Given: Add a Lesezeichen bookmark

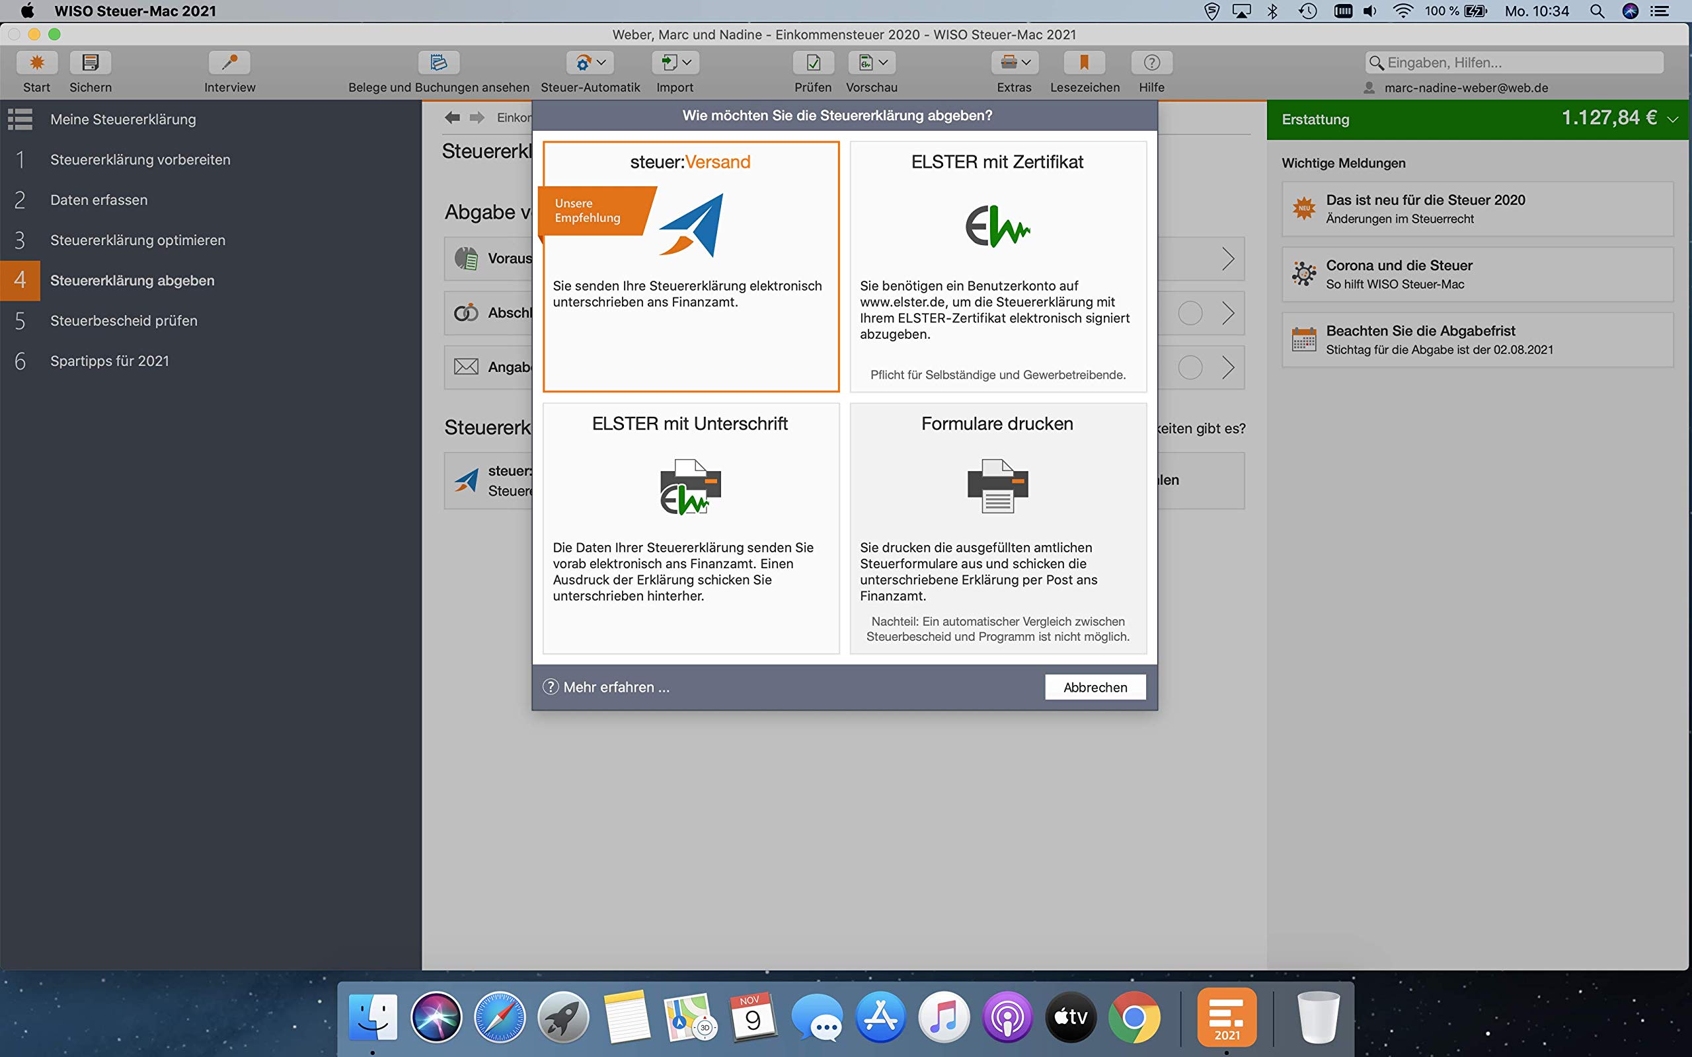Looking at the screenshot, I should point(1085,63).
